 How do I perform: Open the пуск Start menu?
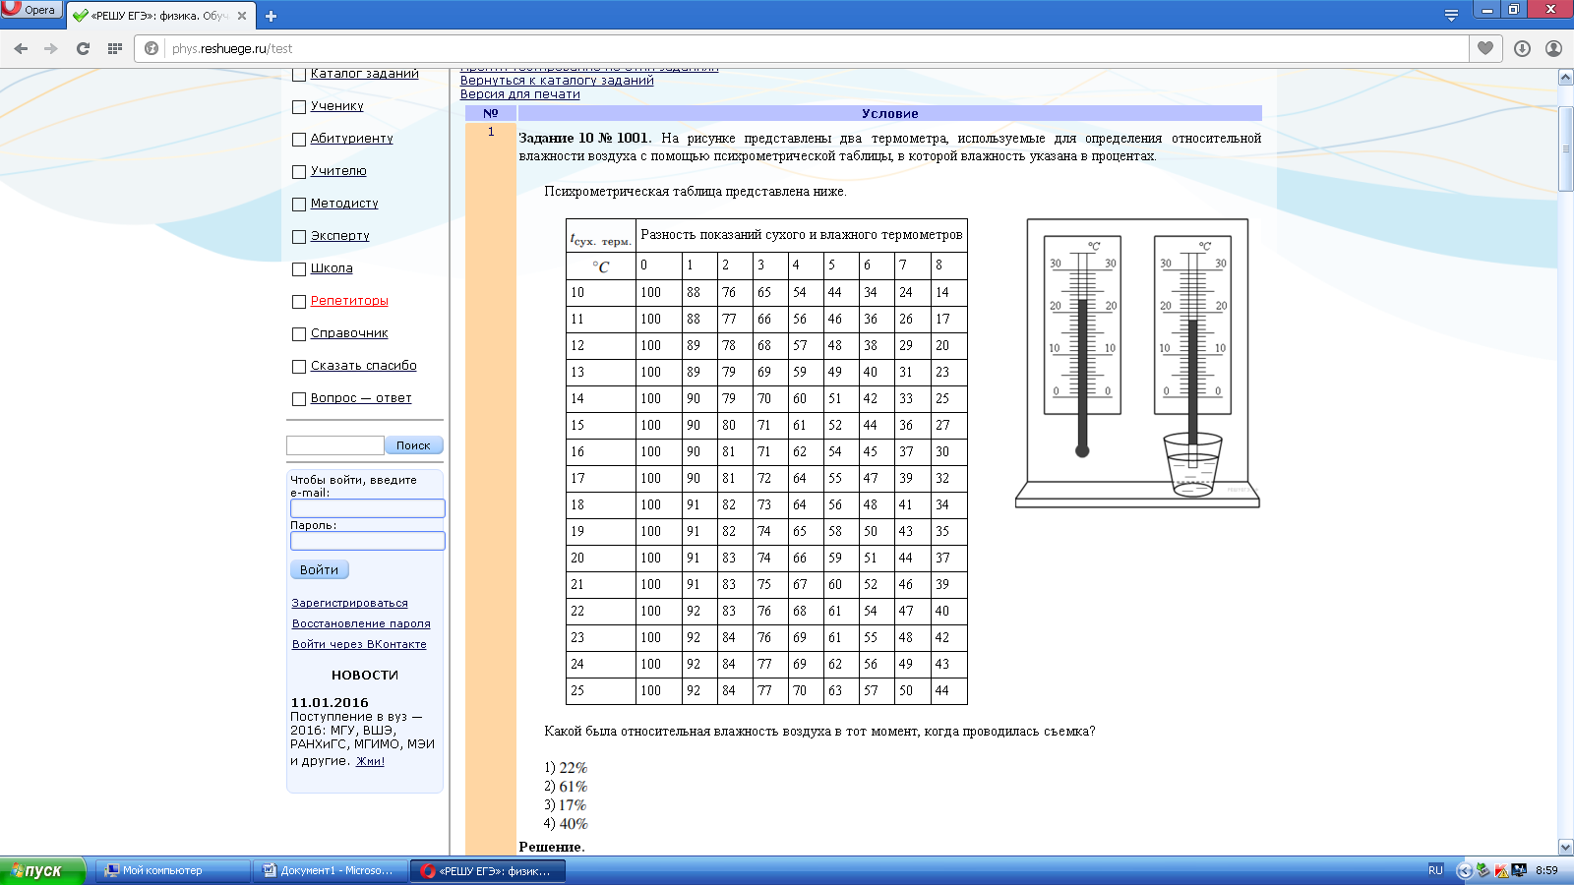click(42, 870)
